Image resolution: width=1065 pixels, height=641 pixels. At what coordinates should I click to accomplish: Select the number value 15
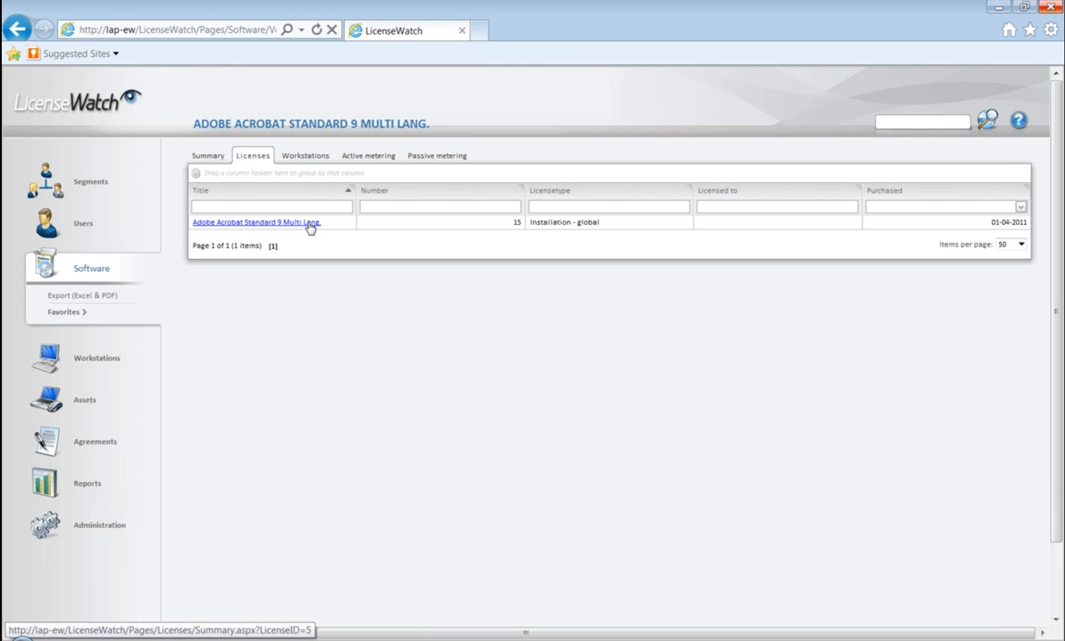[517, 222]
